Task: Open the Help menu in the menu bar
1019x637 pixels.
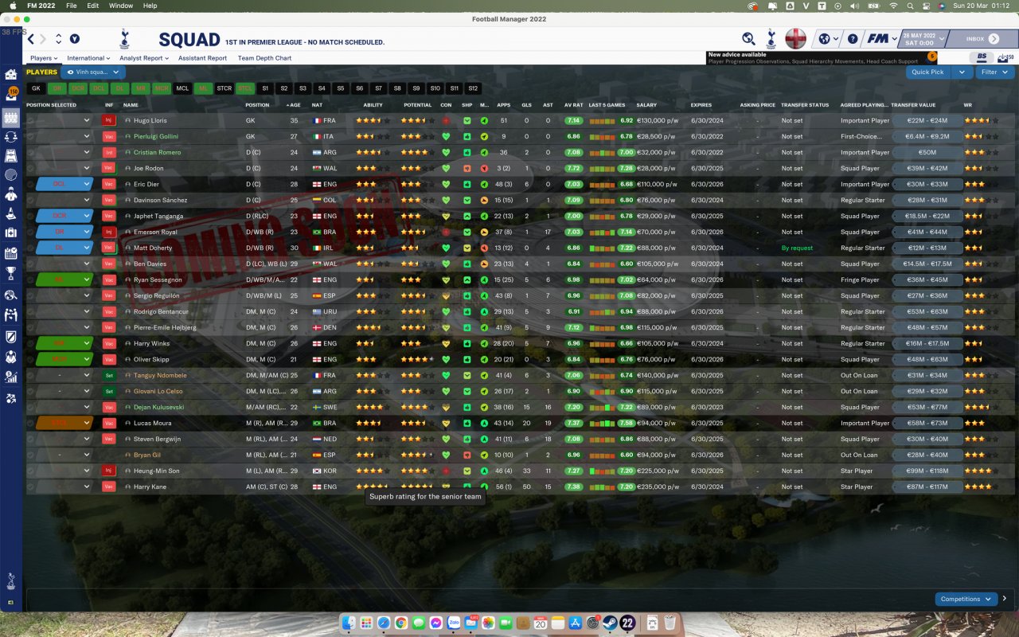Action: pos(150,6)
